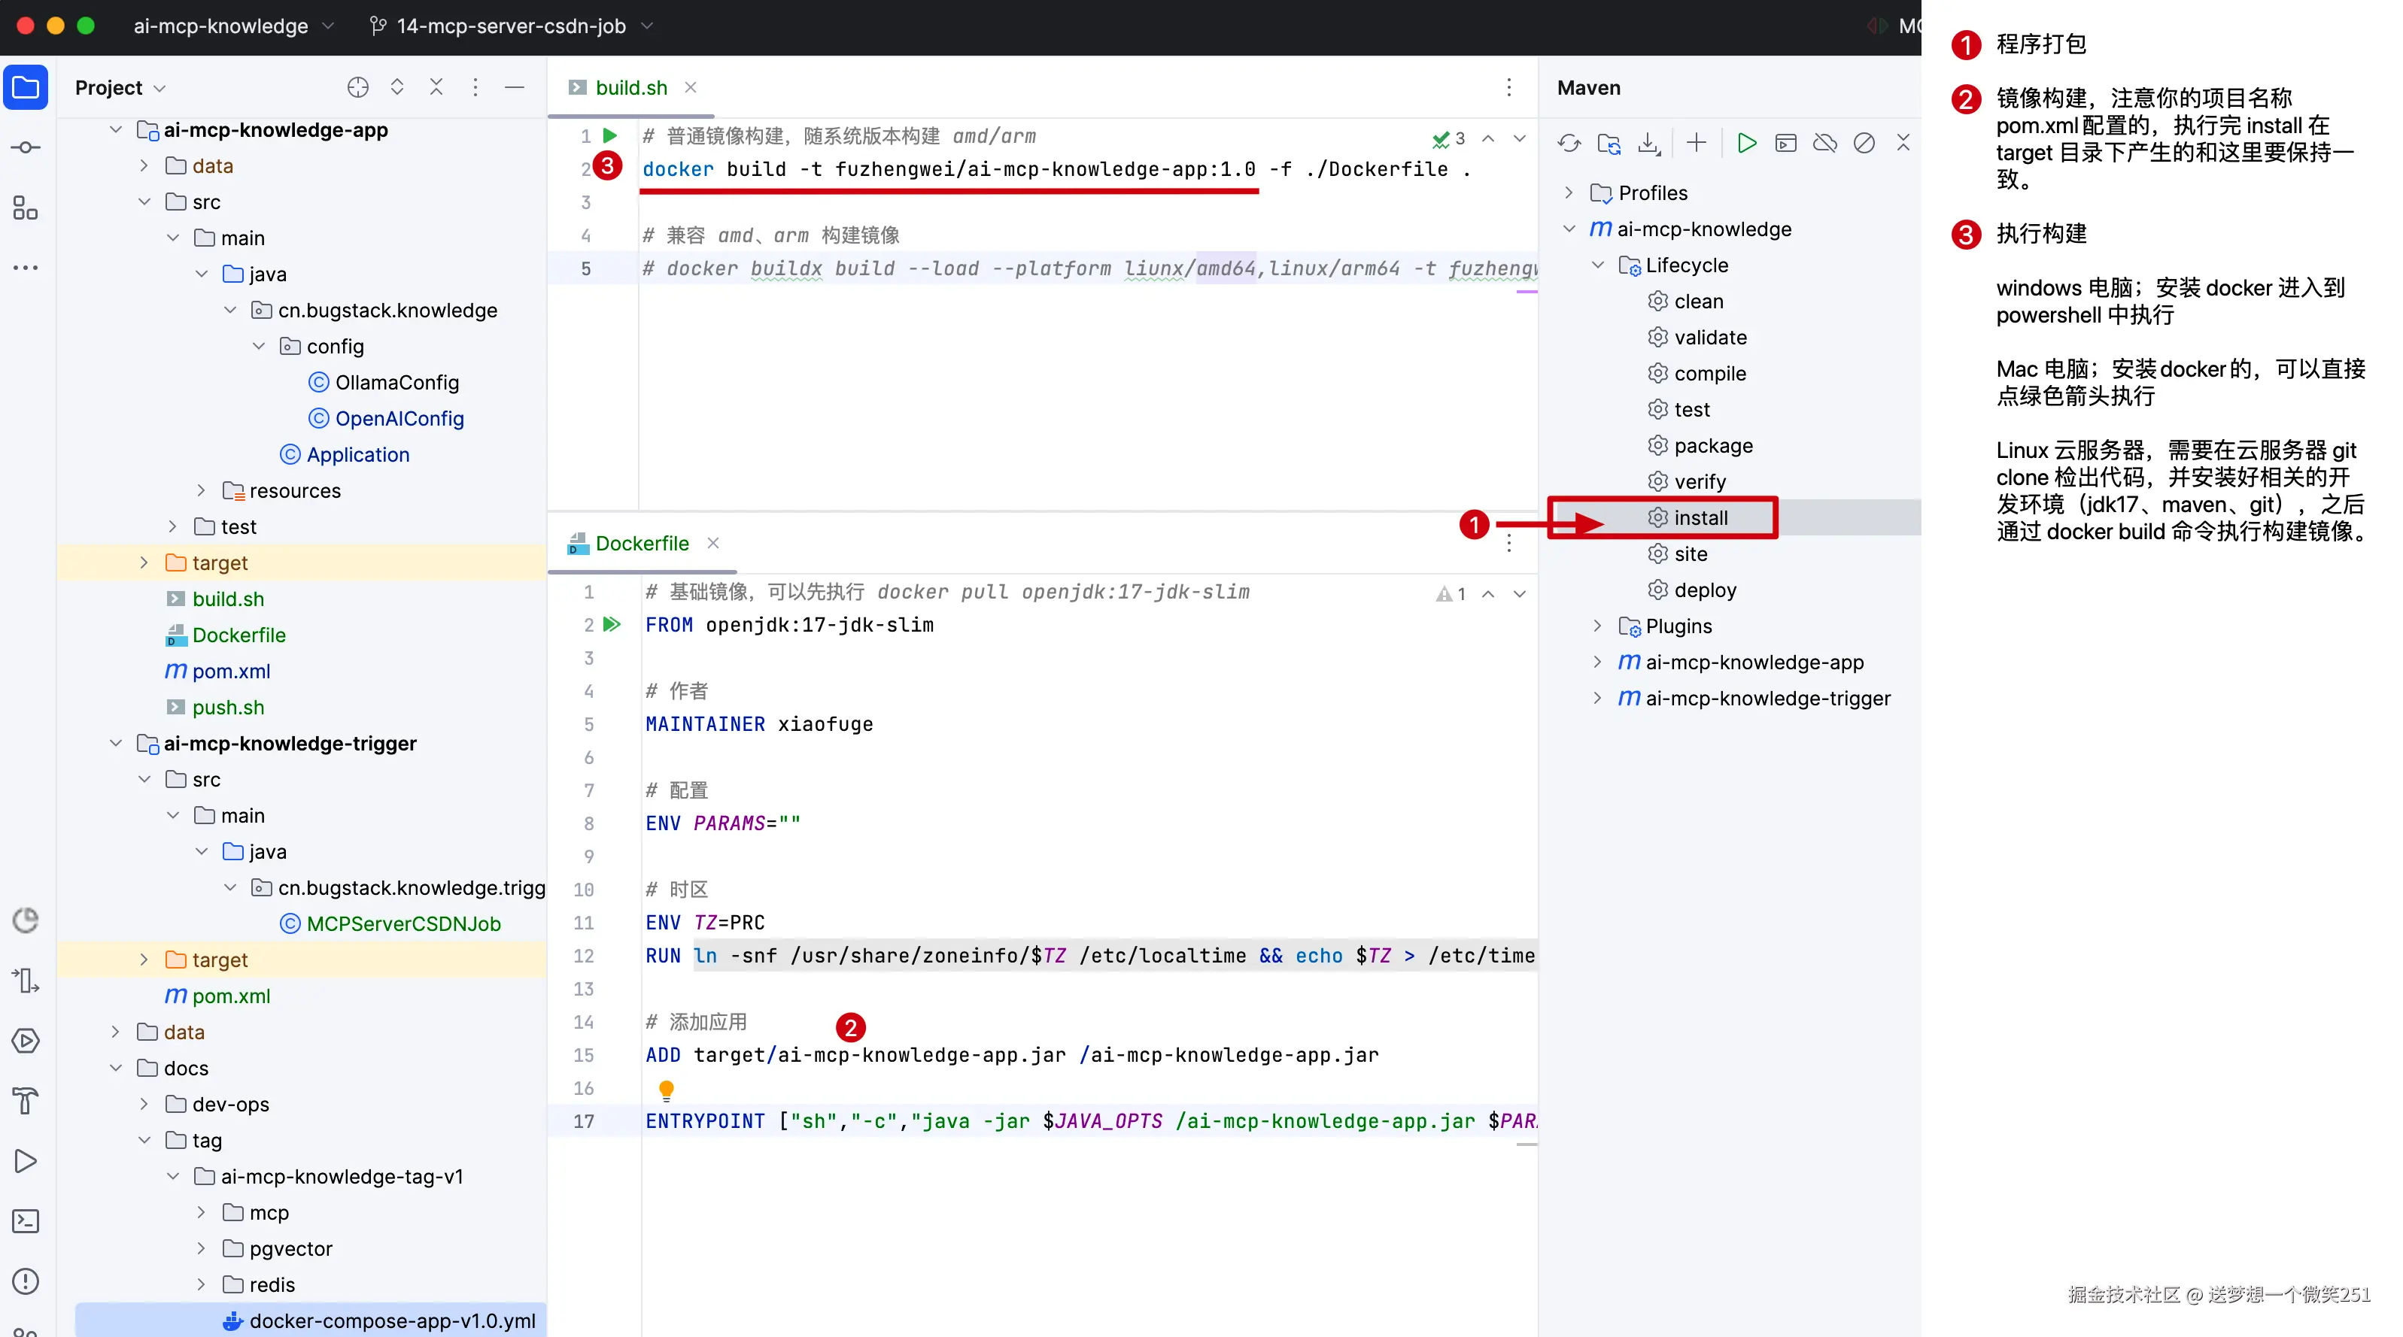Open the Build hammer tool window
This screenshot has height=1337, width=2403.
tap(26, 1100)
